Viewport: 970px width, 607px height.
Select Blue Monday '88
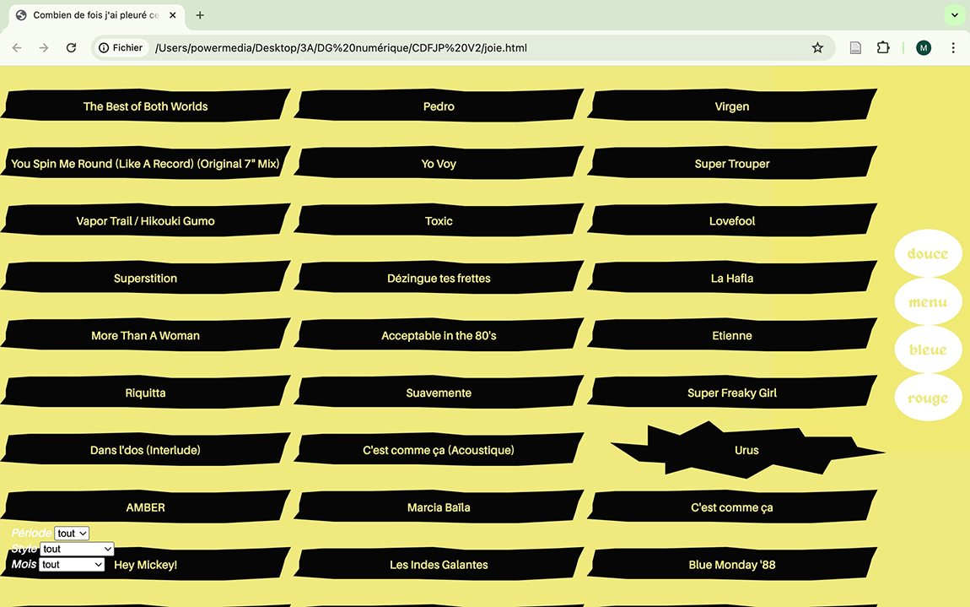point(732,564)
